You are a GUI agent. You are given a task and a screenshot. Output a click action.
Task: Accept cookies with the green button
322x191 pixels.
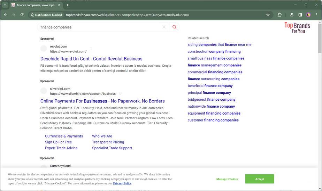point(259,179)
